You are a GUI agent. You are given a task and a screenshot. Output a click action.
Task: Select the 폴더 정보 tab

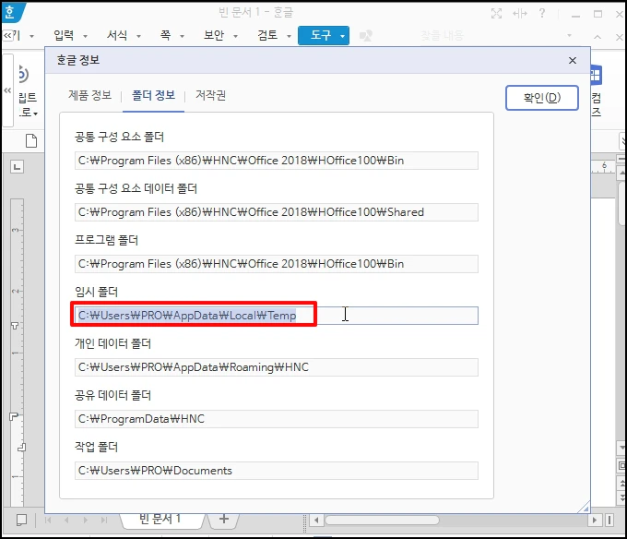coord(154,95)
